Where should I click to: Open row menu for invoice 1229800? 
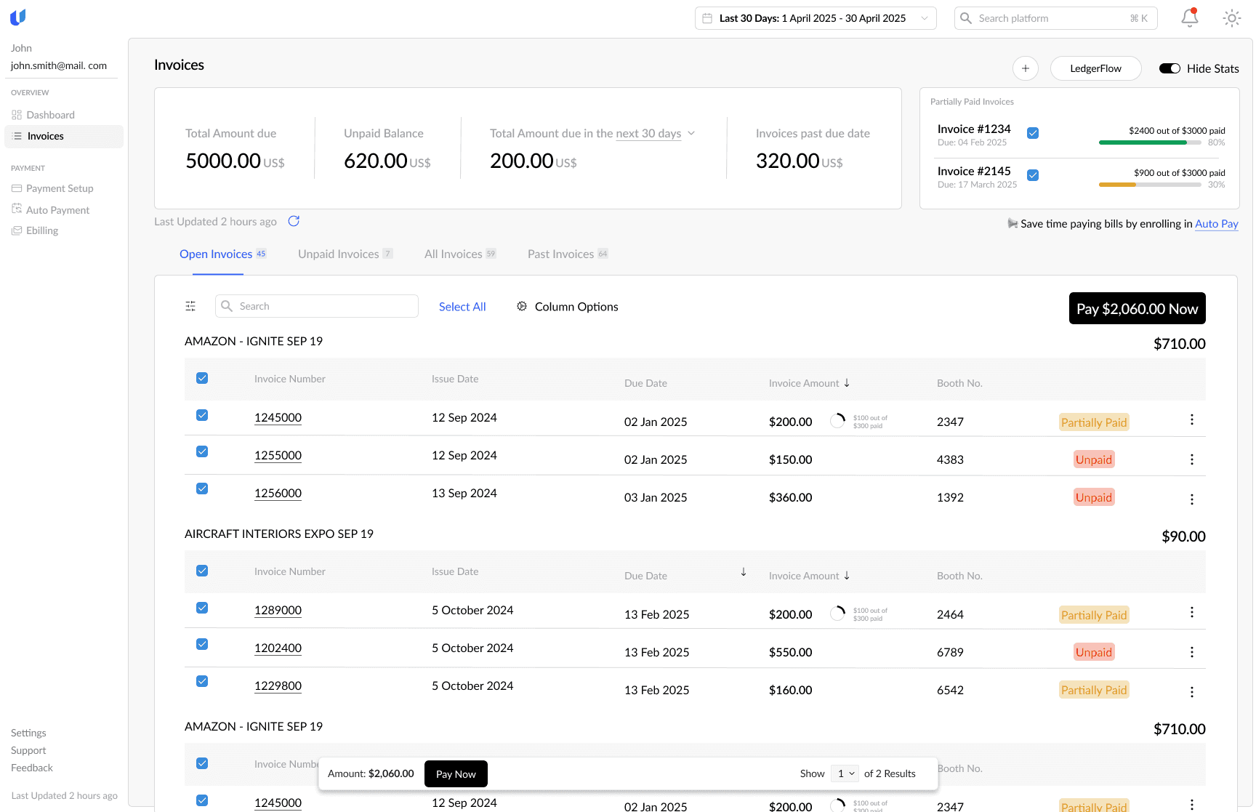pyautogui.click(x=1192, y=692)
